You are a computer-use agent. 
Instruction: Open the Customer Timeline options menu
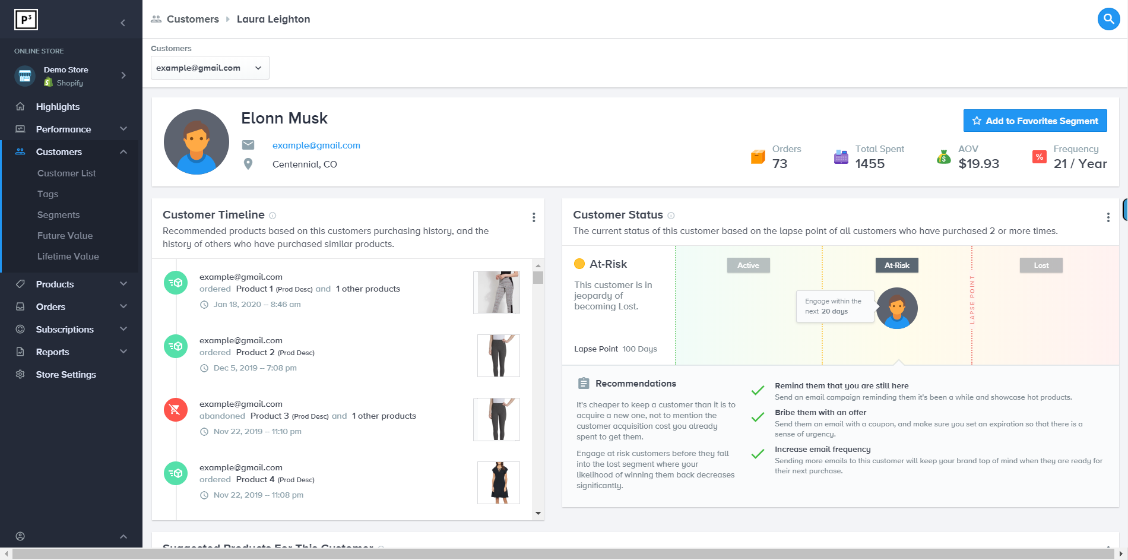[x=533, y=217]
